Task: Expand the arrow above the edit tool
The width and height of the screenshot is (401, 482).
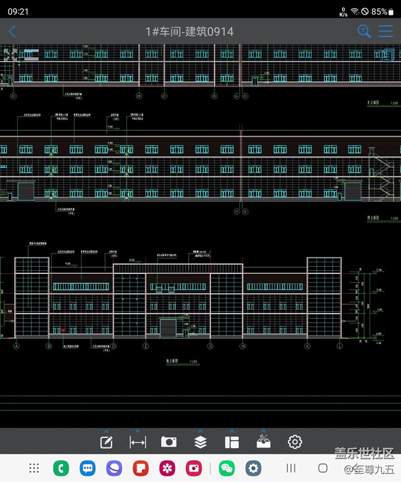Action: pos(106,431)
